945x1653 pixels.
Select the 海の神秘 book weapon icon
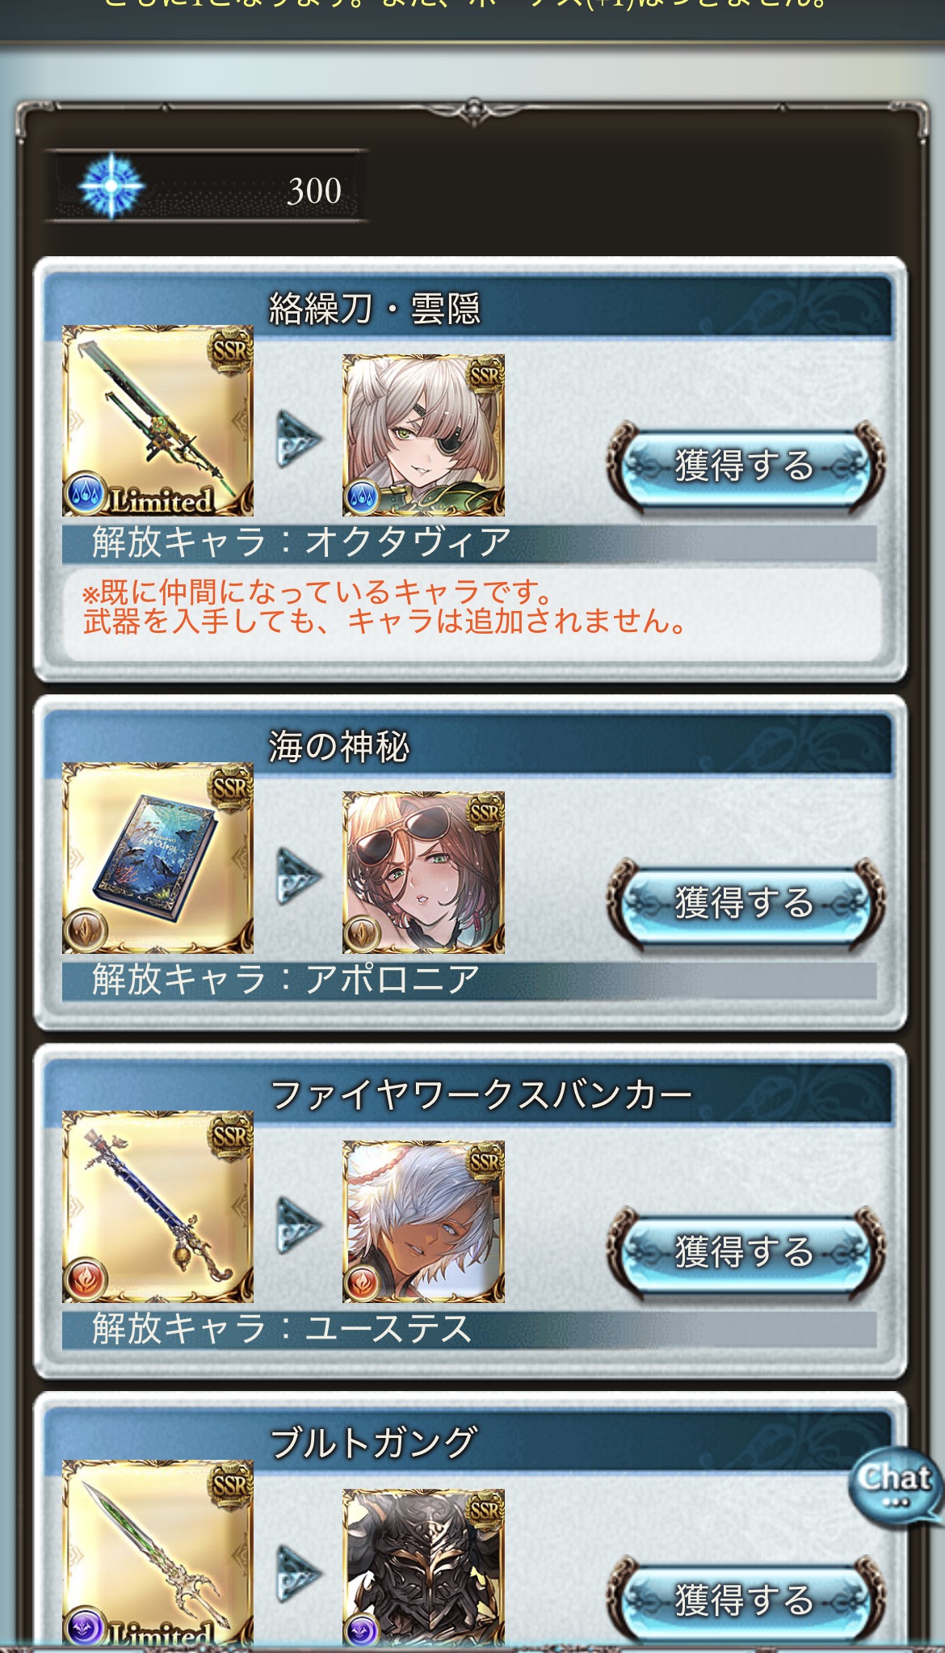tap(157, 858)
